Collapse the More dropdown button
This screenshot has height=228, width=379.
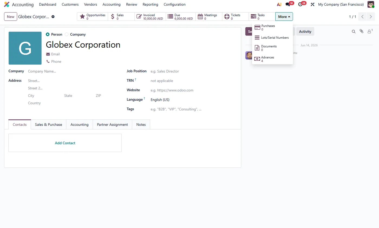tap(284, 17)
